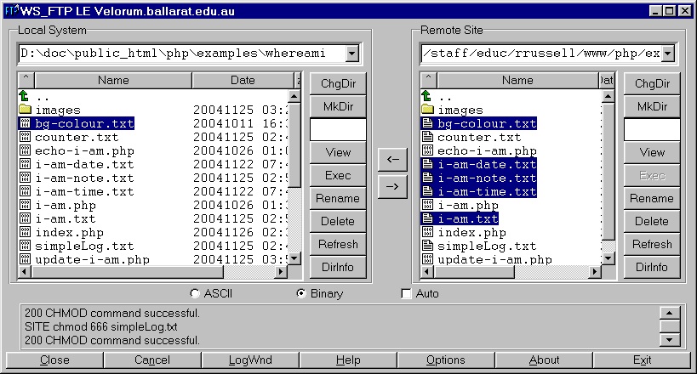The width and height of the screenshot is (697, 374).
Task: Click the file icon beside local echo-i-am.php
Action: click(x=25, y=150)
